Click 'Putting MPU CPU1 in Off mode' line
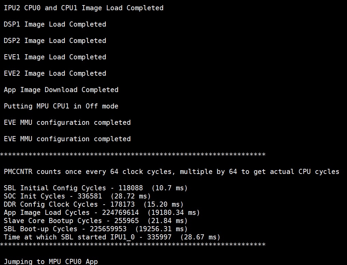Viewport: 347px width, 265px height. click(61, 106)
